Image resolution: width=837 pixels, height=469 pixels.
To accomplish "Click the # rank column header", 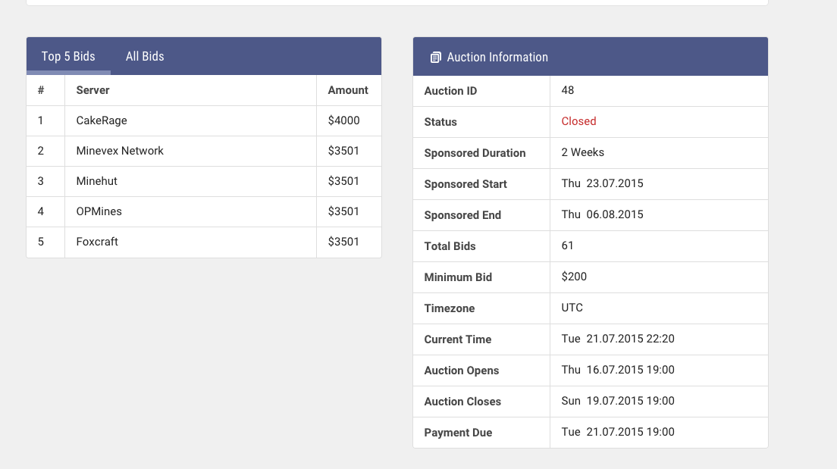I will point(41,90).
